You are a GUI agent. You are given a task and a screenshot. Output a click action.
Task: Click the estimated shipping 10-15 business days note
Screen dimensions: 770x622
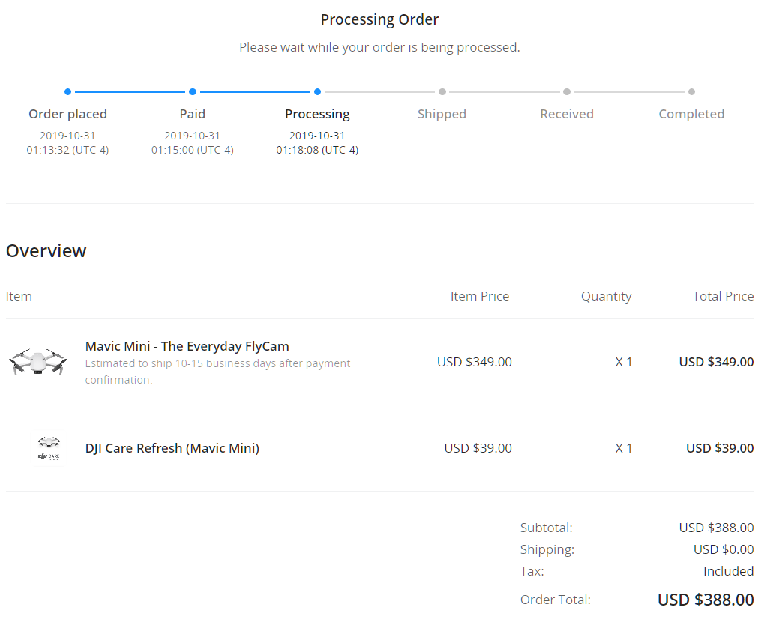point(217,372)
